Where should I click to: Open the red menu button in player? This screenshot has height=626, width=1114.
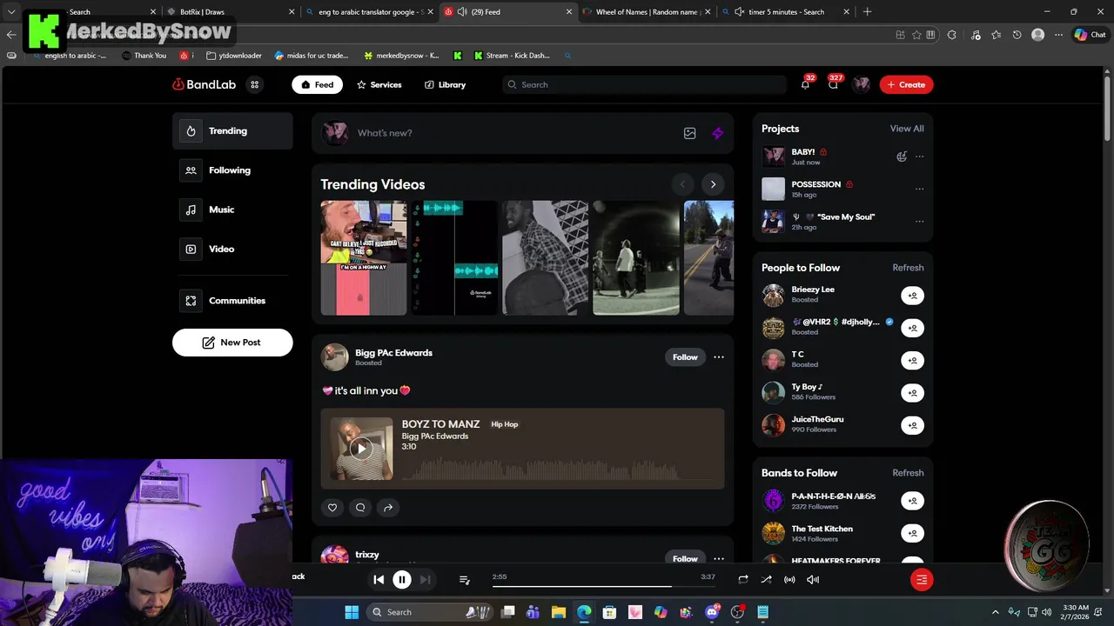[x=922, y=580]
